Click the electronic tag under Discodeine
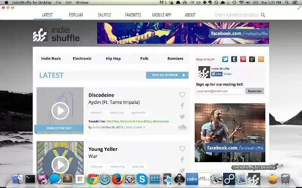The height and width of the screenshot is (188, 302). point(96,113)
